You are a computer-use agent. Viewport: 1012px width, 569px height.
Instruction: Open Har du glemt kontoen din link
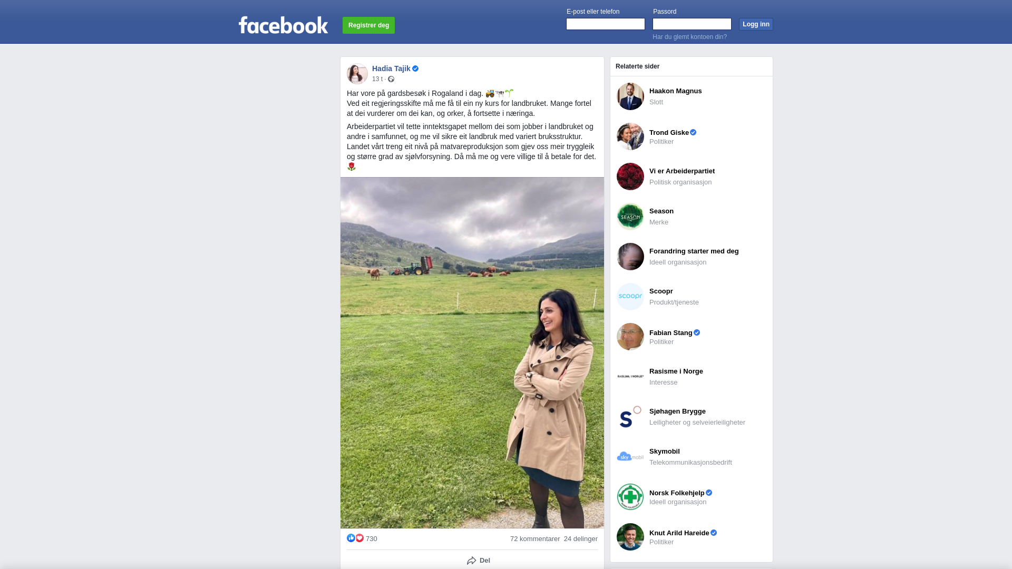click(689, 37)
